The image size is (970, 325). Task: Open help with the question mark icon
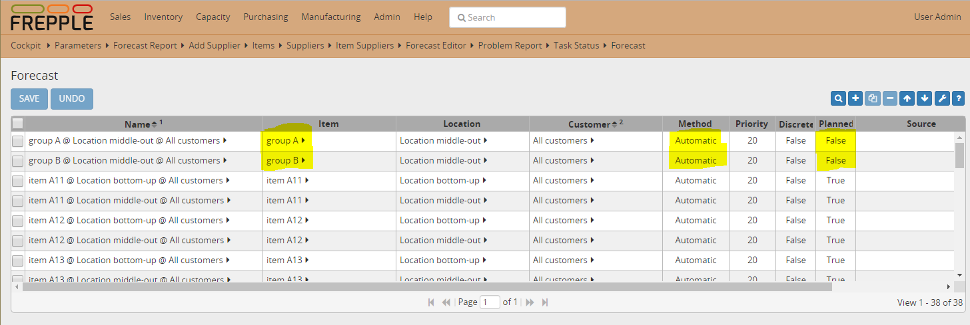[958, 98]
